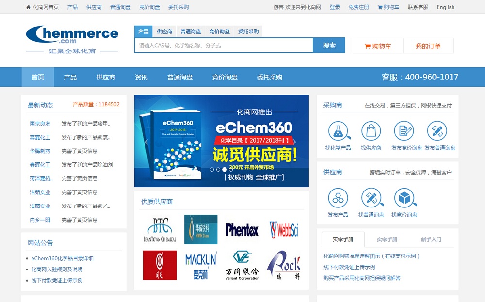Click 发布了新的产品除油剂 update text
This screenshot has width=485, height=302.
[x=87, y=165]
